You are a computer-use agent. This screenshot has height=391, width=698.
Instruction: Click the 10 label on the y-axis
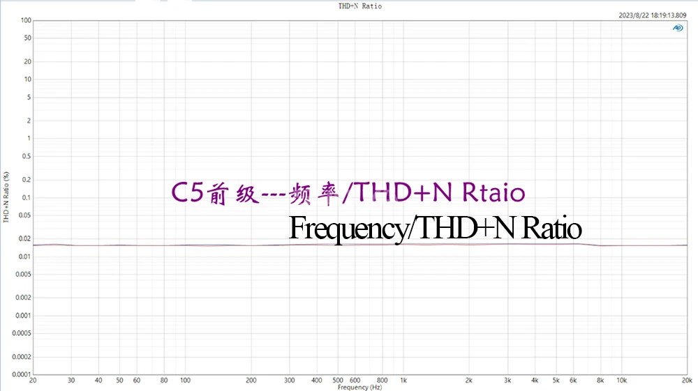pos(27,79)
